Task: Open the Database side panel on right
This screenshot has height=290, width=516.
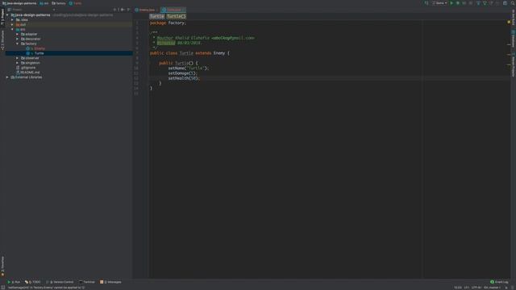Action: pyautogui.click(x=513, y=39)
